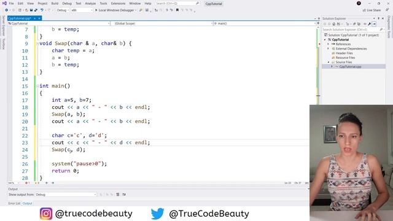Click Home icon in Solution Explorer
Screen dimensions: 393x221
(333, 24)
